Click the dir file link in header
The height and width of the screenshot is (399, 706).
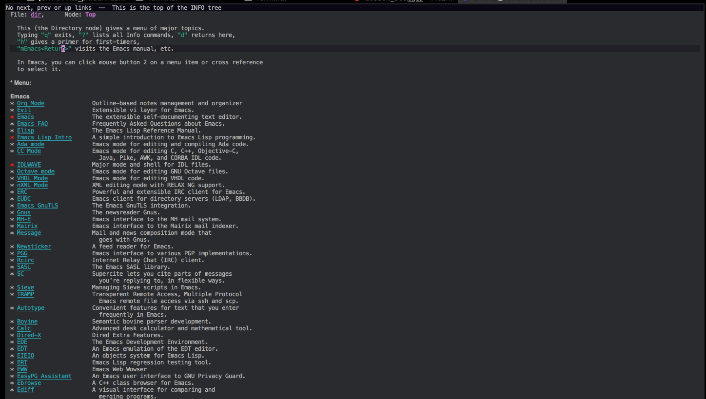point(36,15)
